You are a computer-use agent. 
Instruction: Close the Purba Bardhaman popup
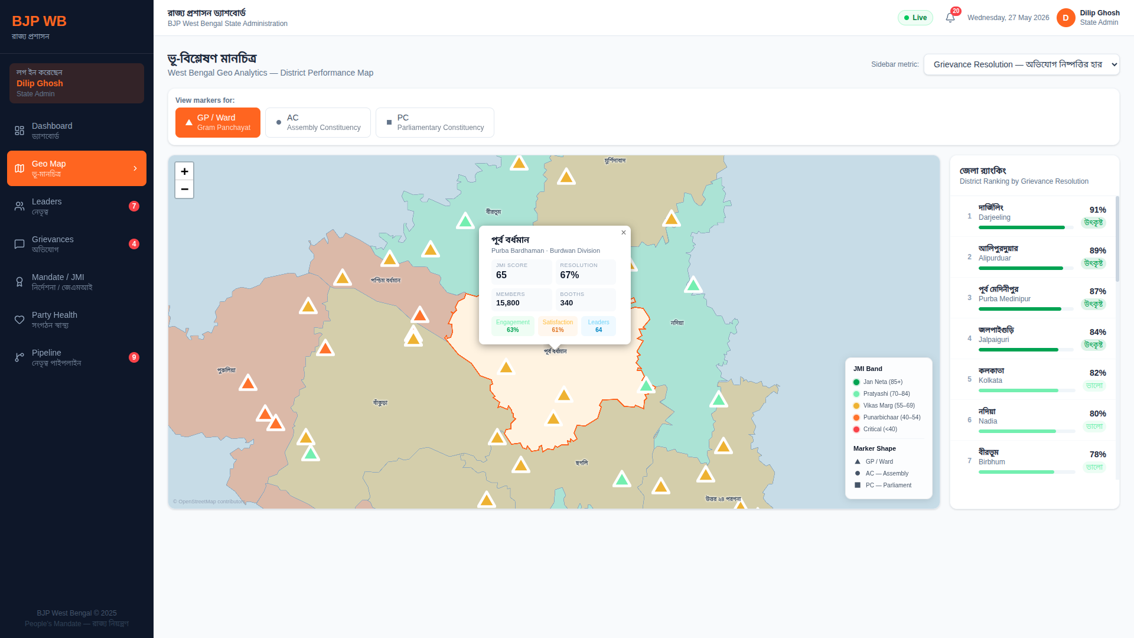[623, 233]
